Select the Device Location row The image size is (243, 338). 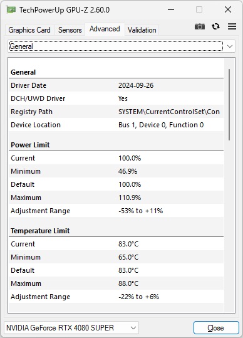pyautogui.click(x=116, y=125)
